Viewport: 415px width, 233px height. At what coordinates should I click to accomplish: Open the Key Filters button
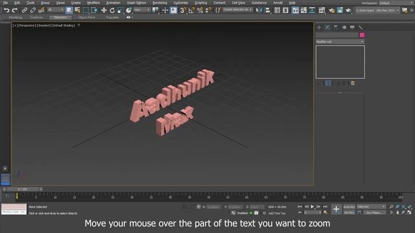tap(375, 213)
